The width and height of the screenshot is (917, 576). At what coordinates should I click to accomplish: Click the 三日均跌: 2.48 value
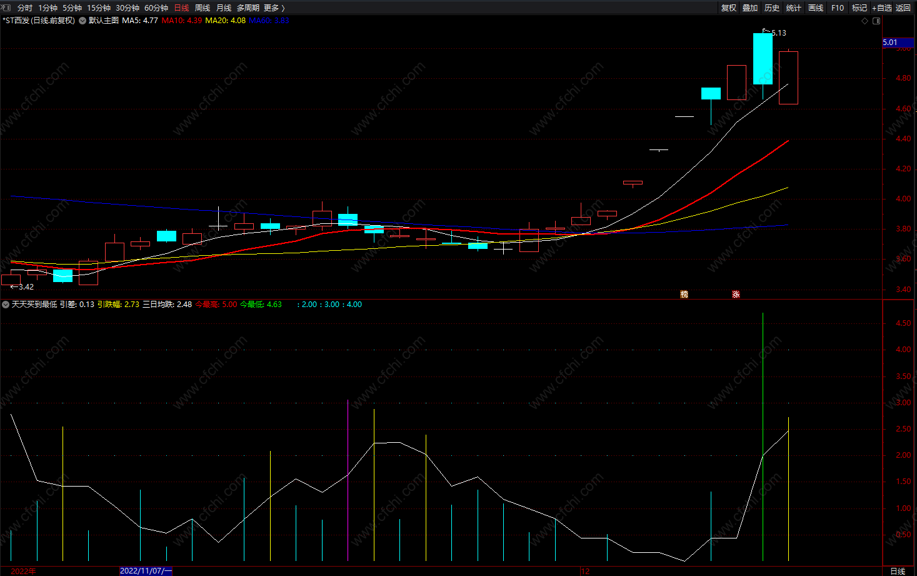[x=168, y=305]
